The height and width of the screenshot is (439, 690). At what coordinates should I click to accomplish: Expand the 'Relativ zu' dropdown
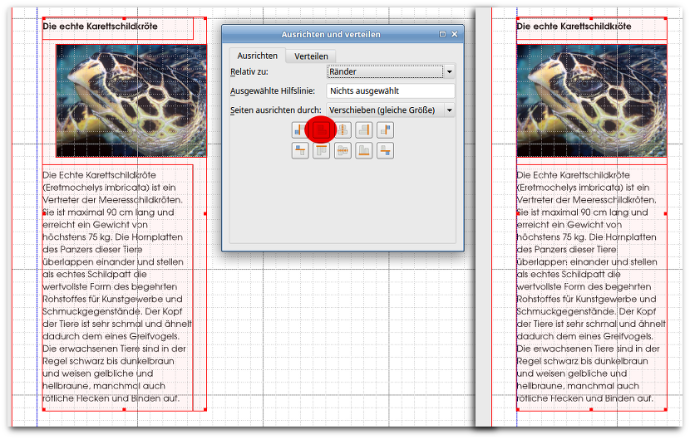pos(449,72)
